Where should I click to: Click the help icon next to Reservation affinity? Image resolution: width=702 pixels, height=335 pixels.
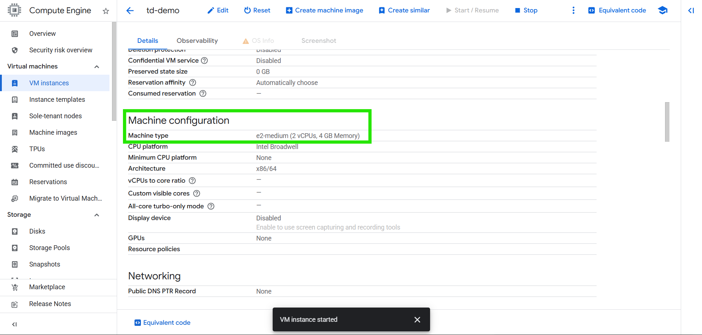pyautogui.click(x=193, y=83)
